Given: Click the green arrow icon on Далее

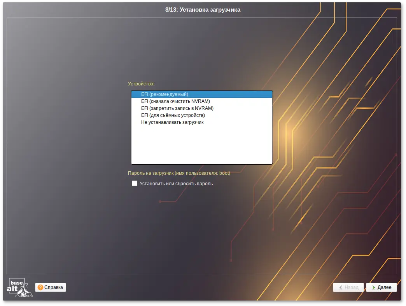Looking at the screenshot, I should (373, 287).
